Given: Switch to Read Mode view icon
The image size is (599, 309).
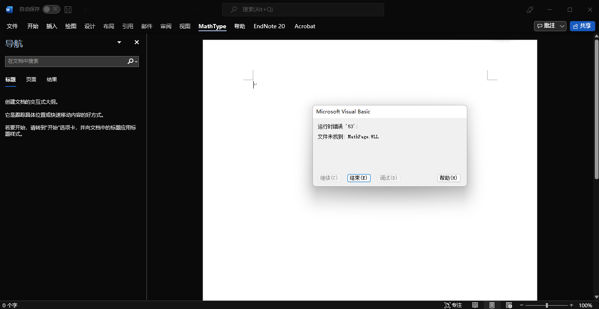Looking at the screenshot, I should click(475, 305).
